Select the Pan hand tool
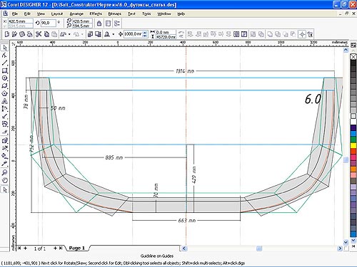This screenshot has height=267, width=357. 5,180
